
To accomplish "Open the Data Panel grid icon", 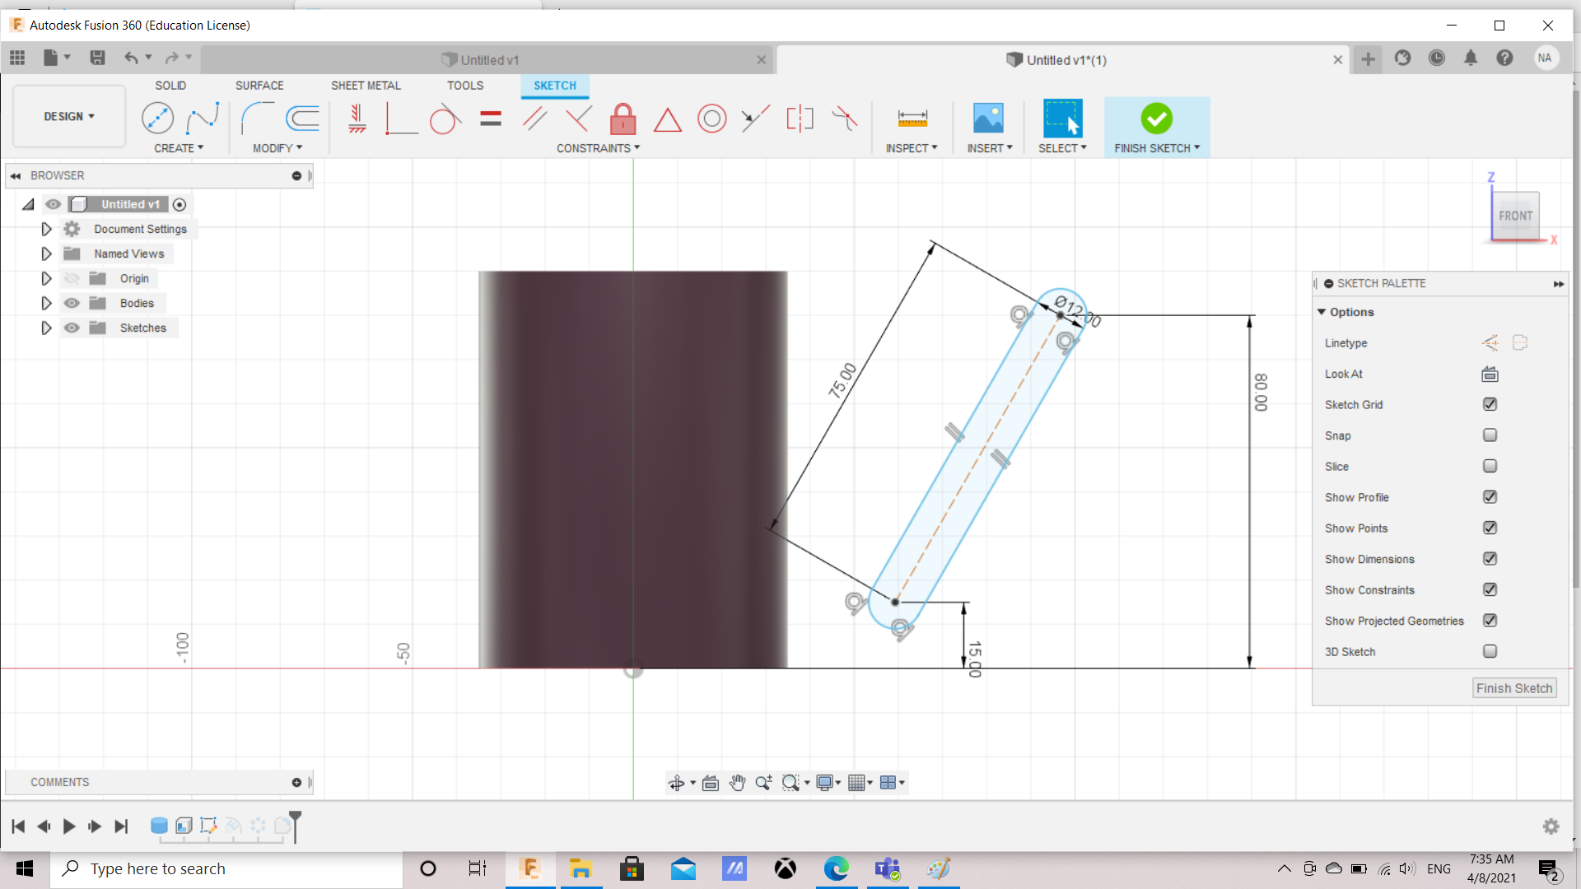I will (x=17, y=58).
